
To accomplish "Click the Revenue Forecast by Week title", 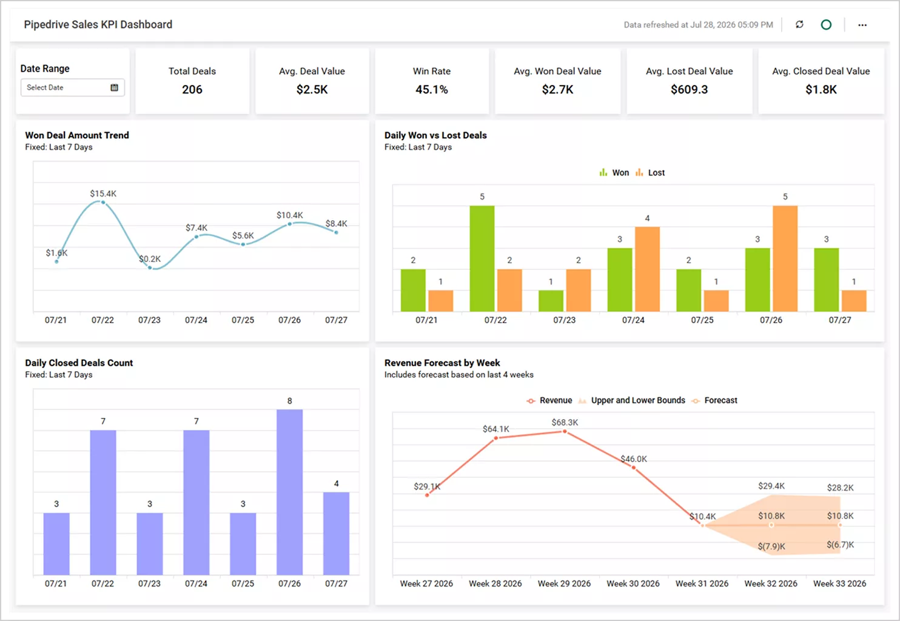I will point(442,363).
